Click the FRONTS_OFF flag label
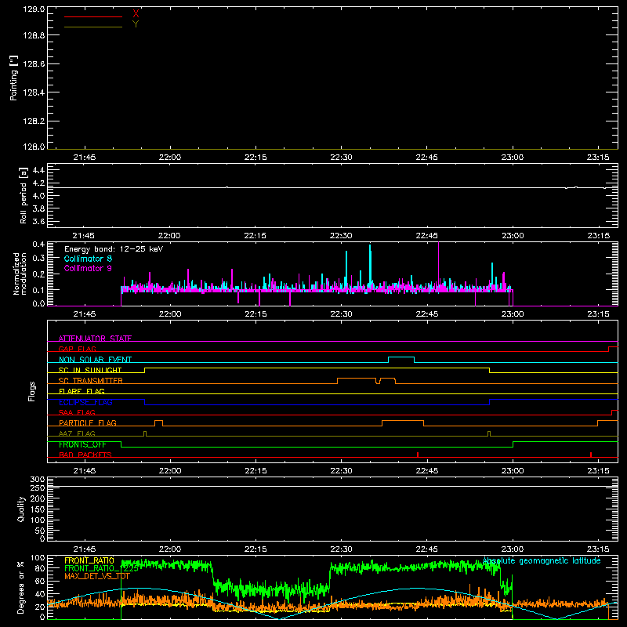Screen dimensions: 627x627 coord(82,444)
